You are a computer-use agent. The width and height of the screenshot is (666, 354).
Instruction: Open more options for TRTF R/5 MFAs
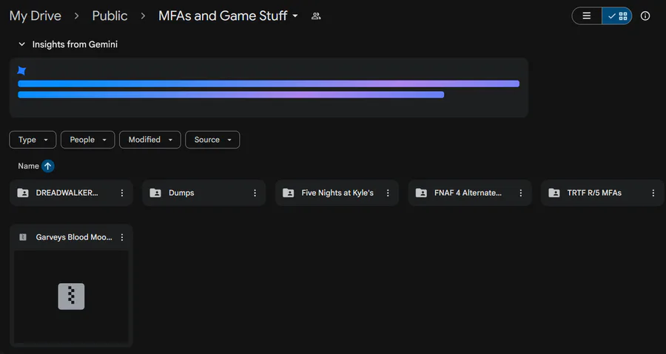pos(653,193)
